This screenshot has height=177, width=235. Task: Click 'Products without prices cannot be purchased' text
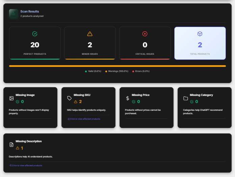tap(143, 112)
